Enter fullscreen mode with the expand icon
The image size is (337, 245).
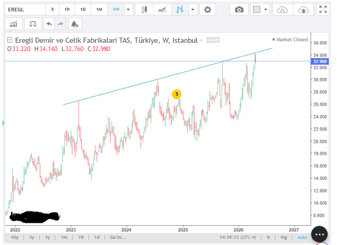pos(323,9)
